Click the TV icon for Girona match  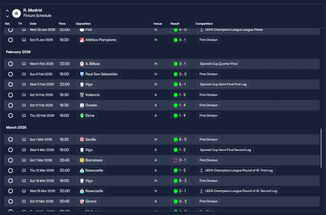(24, 201)
